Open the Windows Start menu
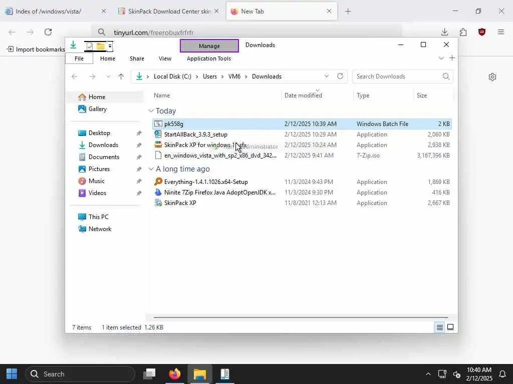Image resolution: width=513 pixels, height=384 pixels. (12, 374)
